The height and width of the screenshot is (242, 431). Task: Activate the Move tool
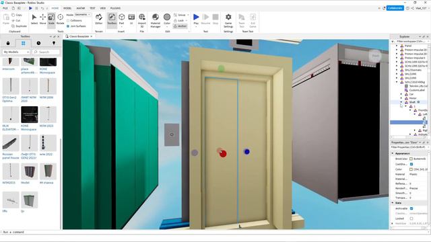pyautogui.click(x=42, y=19)
